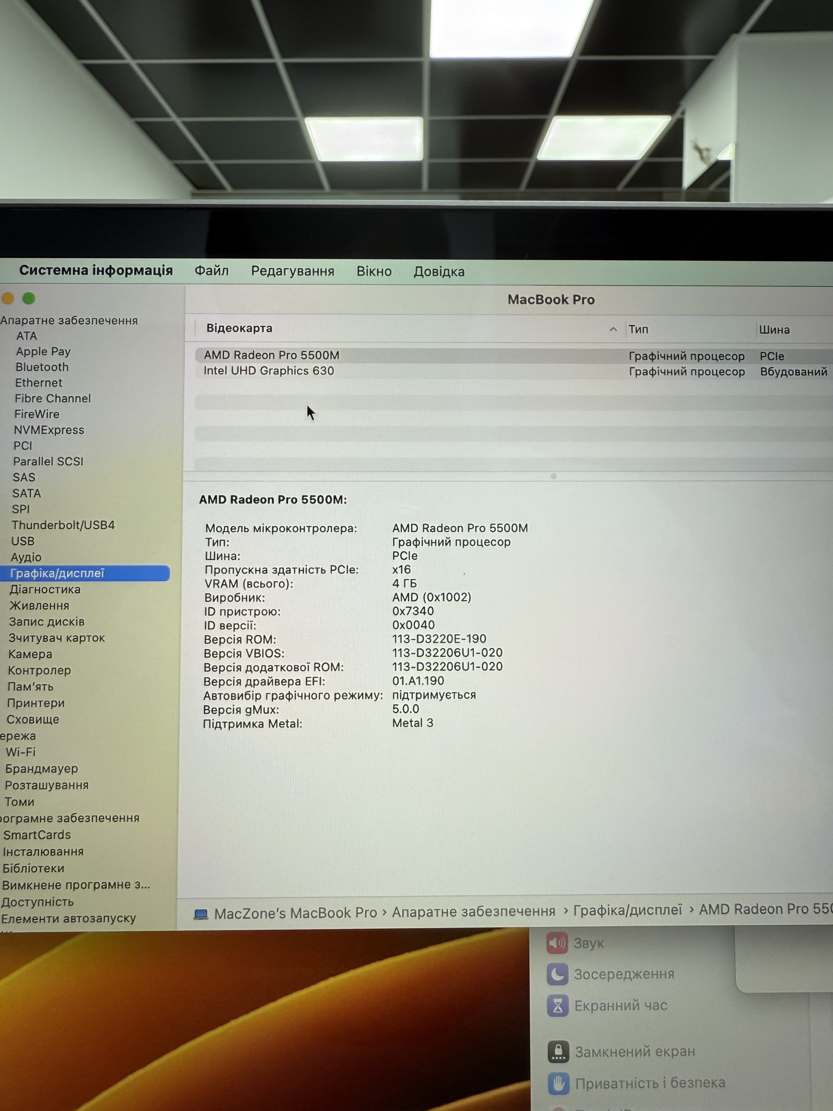Select PCI in the sidebar
The height and width of the screenshot is (1111, 833).
click(23, 446)
